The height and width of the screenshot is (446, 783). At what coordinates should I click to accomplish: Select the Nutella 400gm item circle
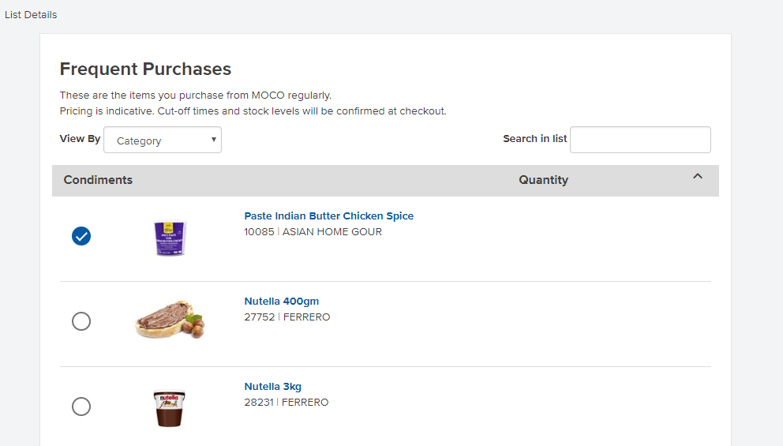[x=81, y=321]
